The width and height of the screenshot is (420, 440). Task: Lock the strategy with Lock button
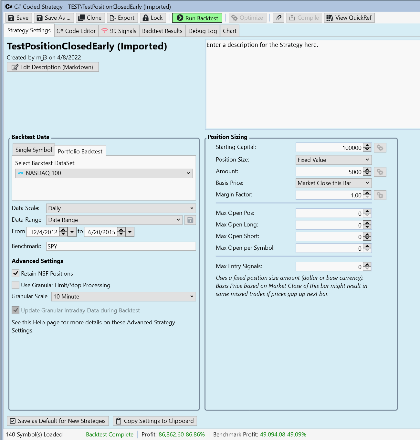(x=153, y=18)
